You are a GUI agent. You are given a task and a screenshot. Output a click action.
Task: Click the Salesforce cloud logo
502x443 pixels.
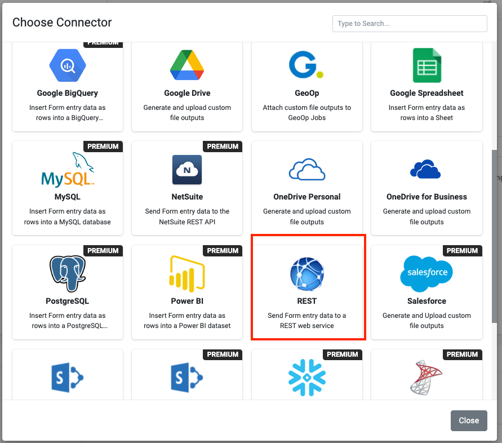pyautogui.click(x=427, y=273)
